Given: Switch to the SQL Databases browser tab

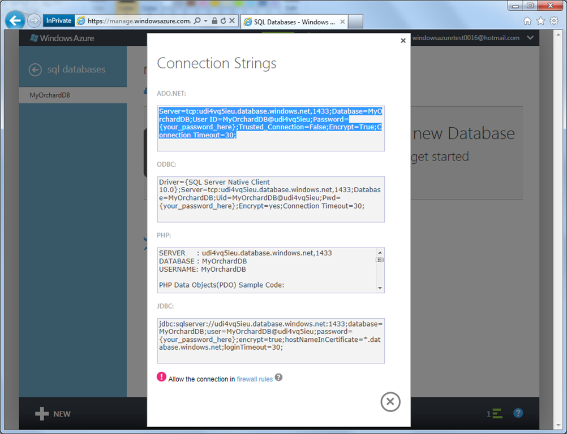Looking at the screenshot, I should (x=289, y=22).
